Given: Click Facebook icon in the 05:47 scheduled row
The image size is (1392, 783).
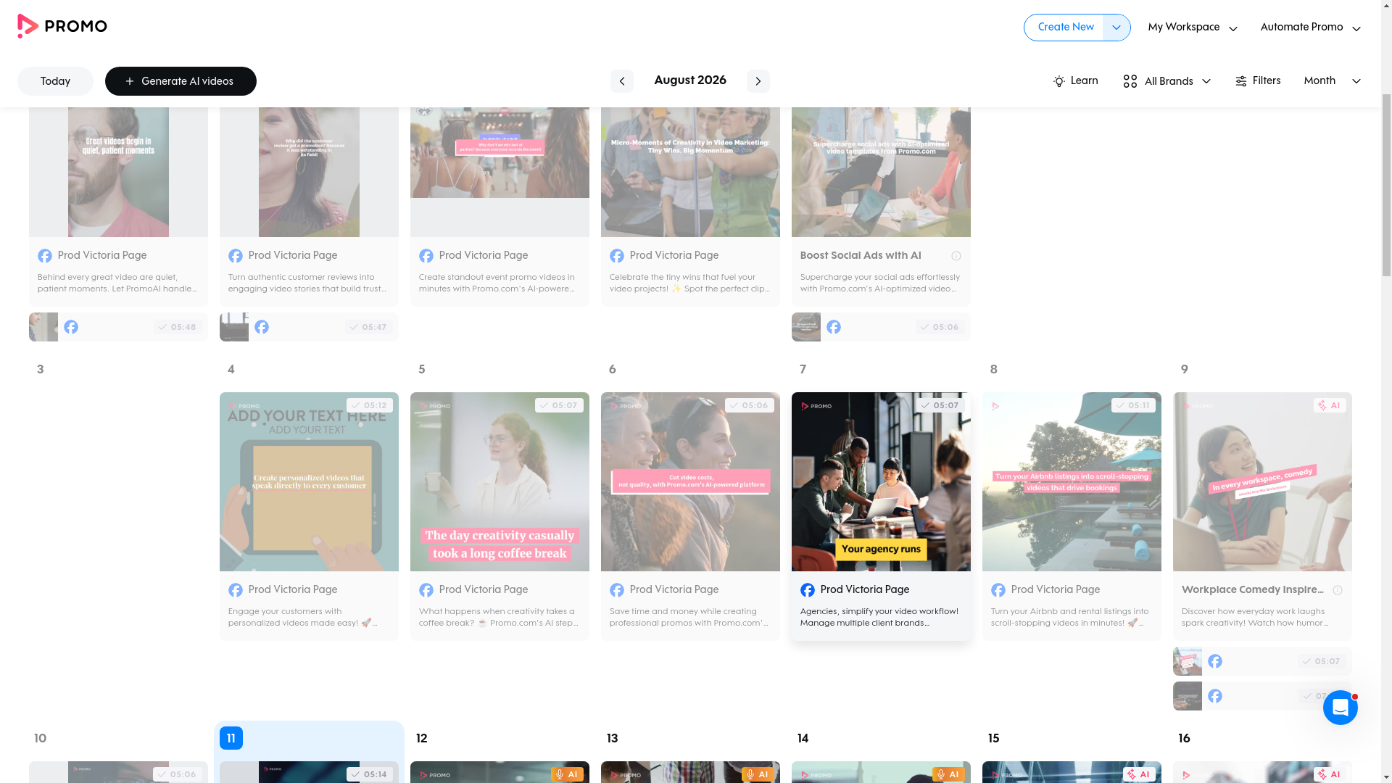Looking at the screenshot, I should click(x=262, y=327).
